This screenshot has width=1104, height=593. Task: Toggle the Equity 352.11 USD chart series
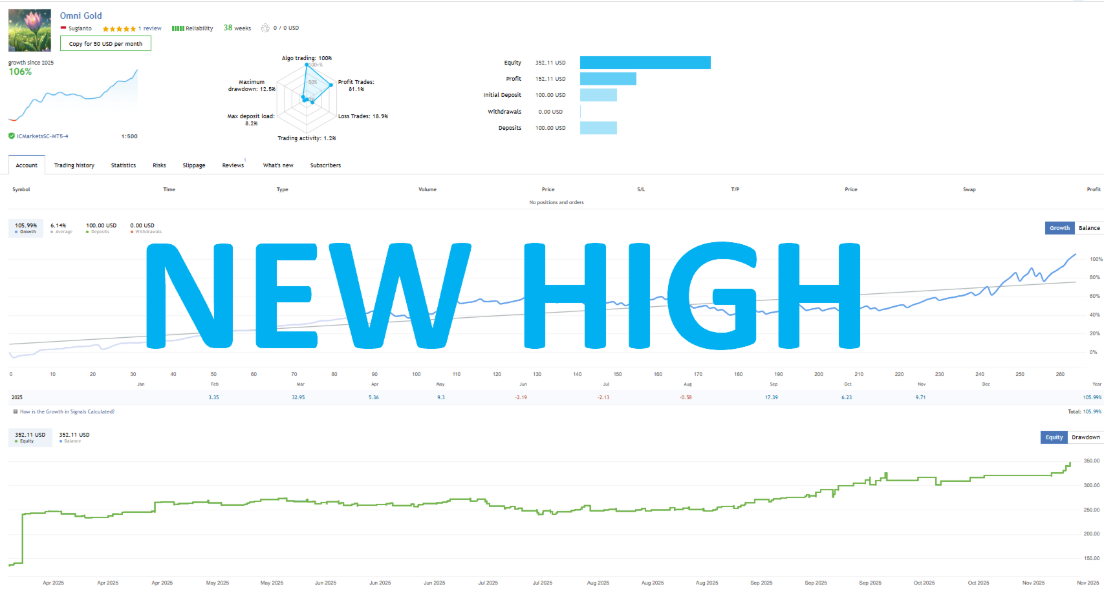[30, 437]
